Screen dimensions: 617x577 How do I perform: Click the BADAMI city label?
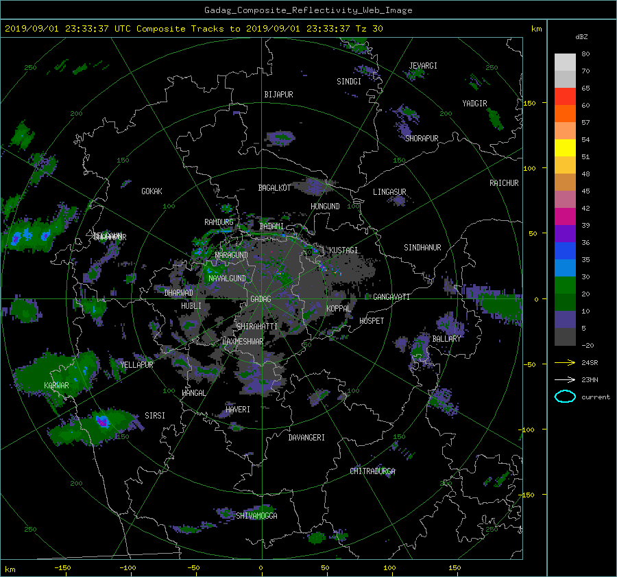click(x=271, y=226)
